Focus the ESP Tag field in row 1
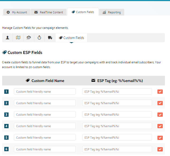 (117, 92)
